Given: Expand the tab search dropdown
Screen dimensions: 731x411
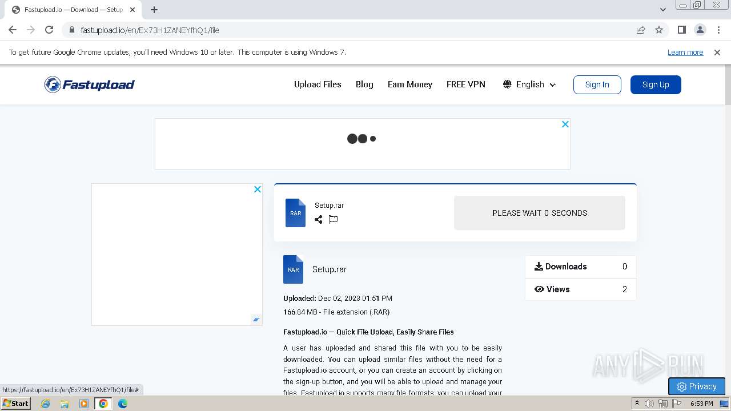Looking at the screenshot, I should coord(662,10).
